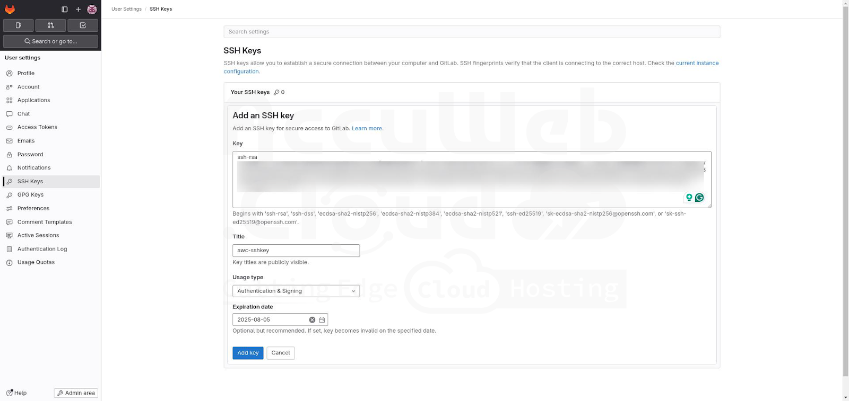Click the Title input field
Viewport: 849px width, 401px height.
point(296,251)
